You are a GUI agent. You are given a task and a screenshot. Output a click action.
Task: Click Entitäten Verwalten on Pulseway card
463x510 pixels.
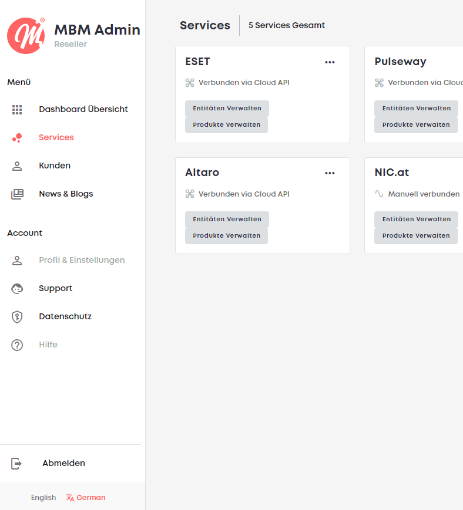(x=416, y=109)
